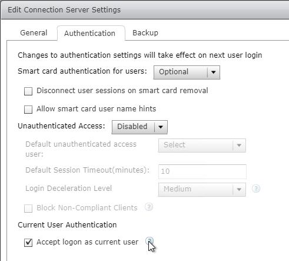
Task: Click arrow on Medium deceleration level box
Action: click(x=239, y=190)
